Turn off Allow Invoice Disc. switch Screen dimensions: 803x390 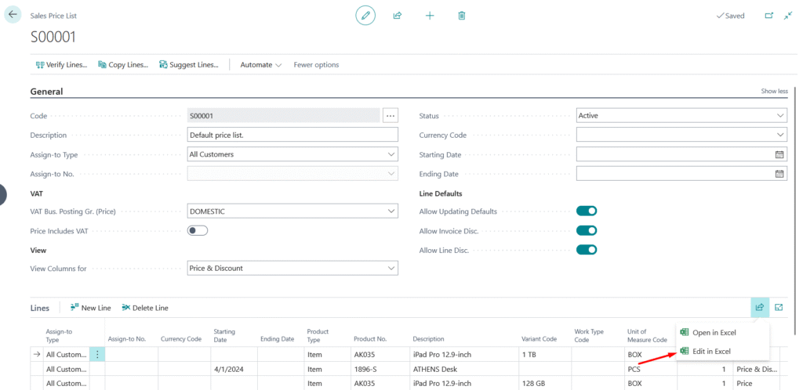pyautogui.click(x=587, y=231)
